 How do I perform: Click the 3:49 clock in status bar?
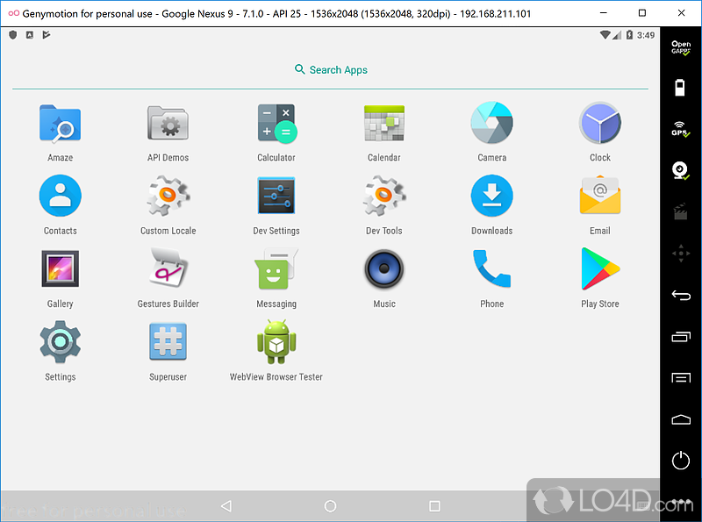646,35
